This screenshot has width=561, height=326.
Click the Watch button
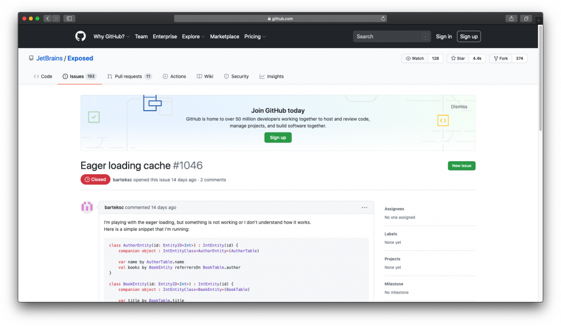(415, 58)
